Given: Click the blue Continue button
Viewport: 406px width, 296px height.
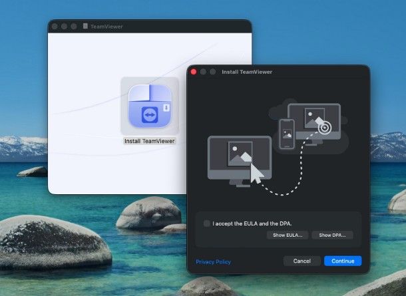Looking at the screenshot, I should coord(343,261).
